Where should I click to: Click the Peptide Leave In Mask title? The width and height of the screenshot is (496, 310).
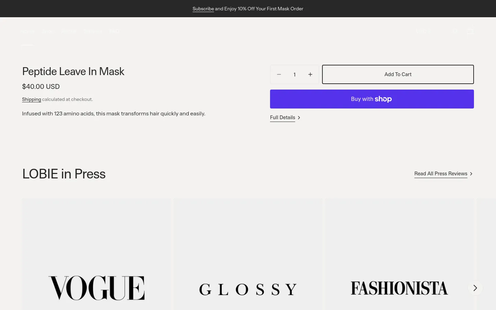click(x=73, y=71)
